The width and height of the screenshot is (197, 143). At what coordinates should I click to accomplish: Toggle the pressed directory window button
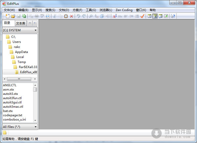(x=155, y=16)
